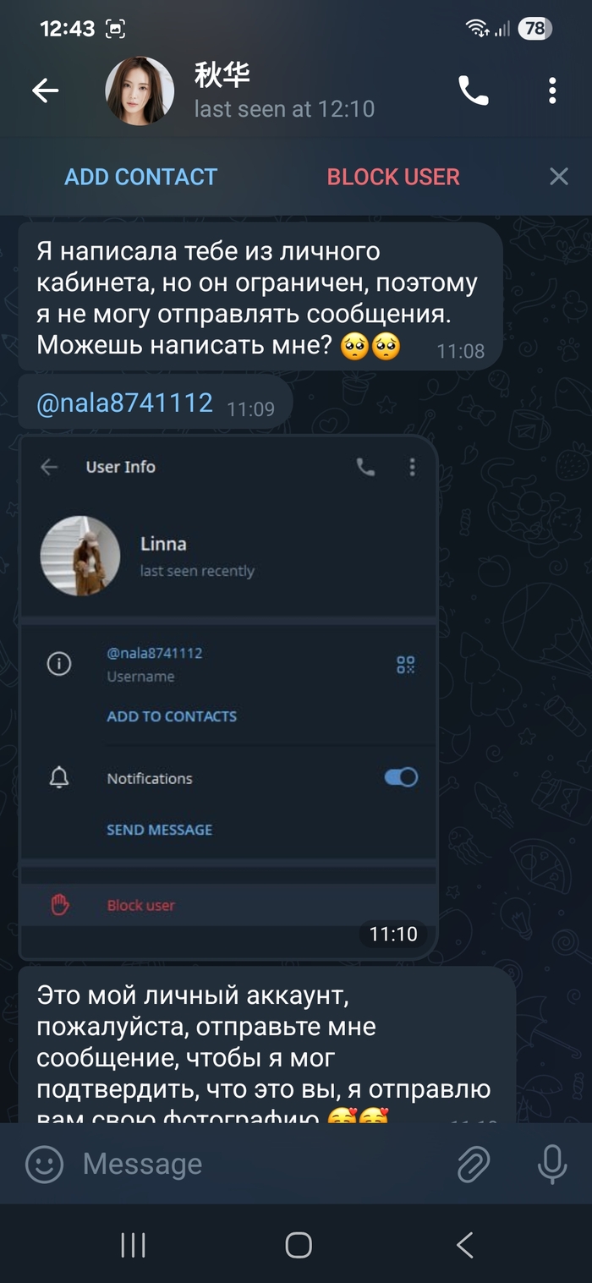The image size is (592, 1283).
Task: Tap the Message input field
Action: point(254,1164)
